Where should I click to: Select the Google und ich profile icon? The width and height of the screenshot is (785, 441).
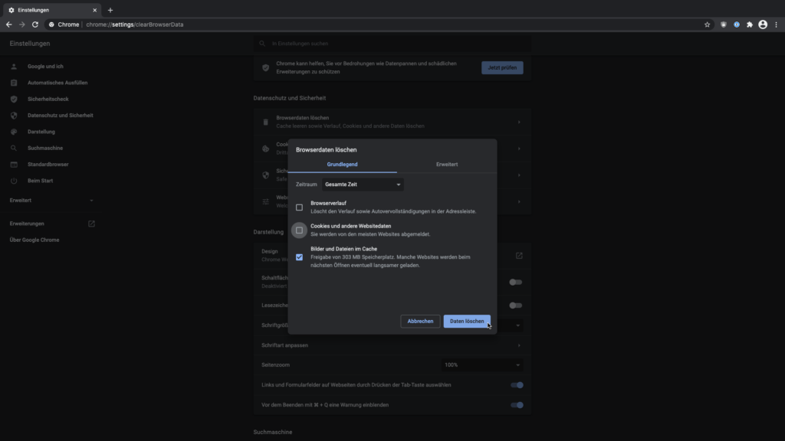[13, 67]
